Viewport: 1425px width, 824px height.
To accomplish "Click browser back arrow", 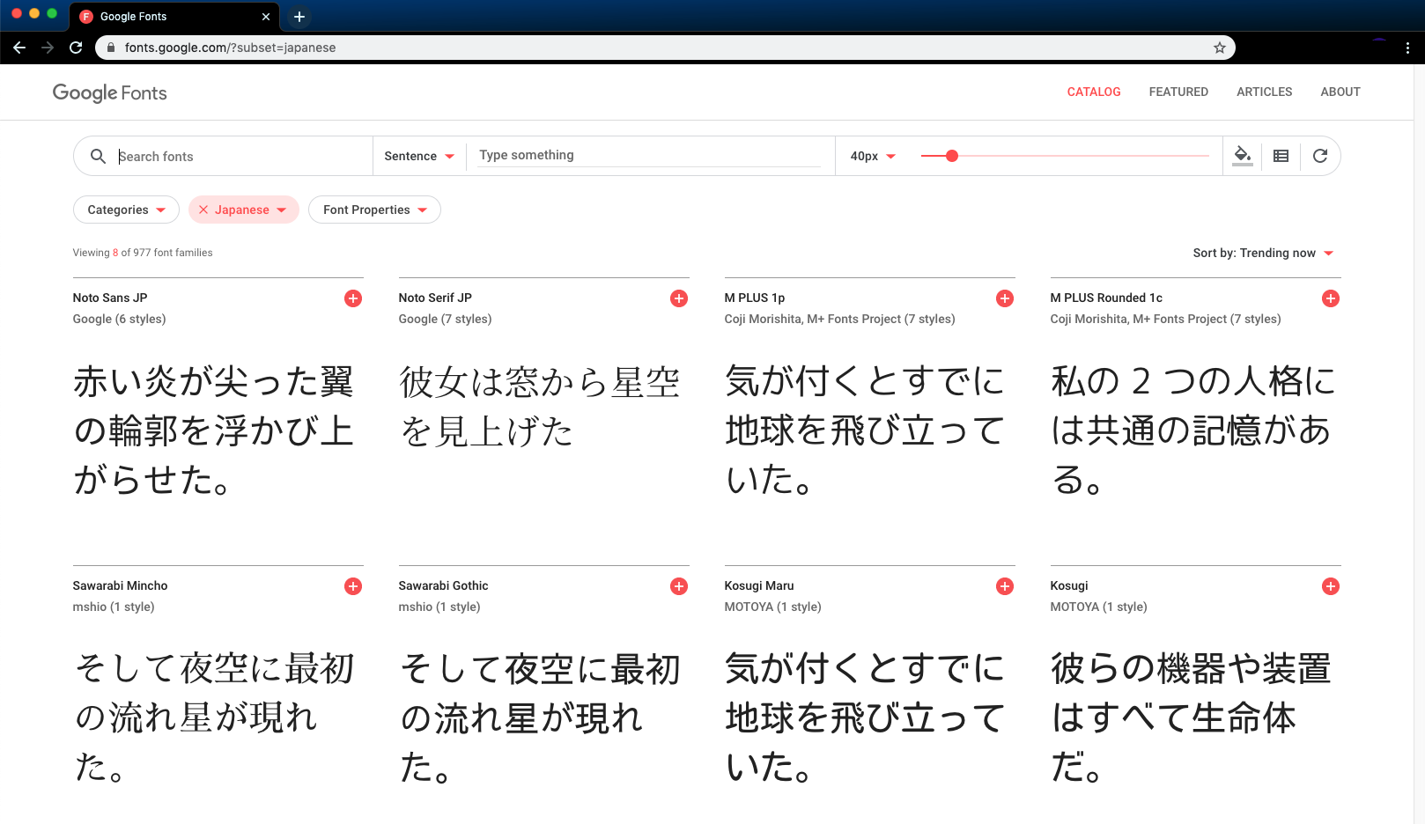I will pyautogui.click(x=19, y=48).
